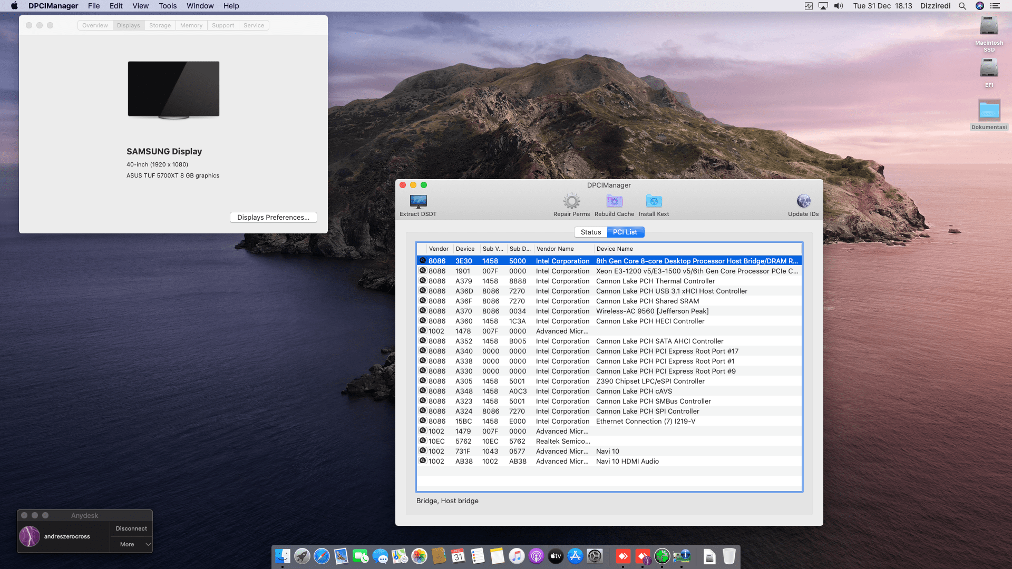Click the Update IDs globe icon
The width and height of the screenshot is (1012, 569).
803,202
